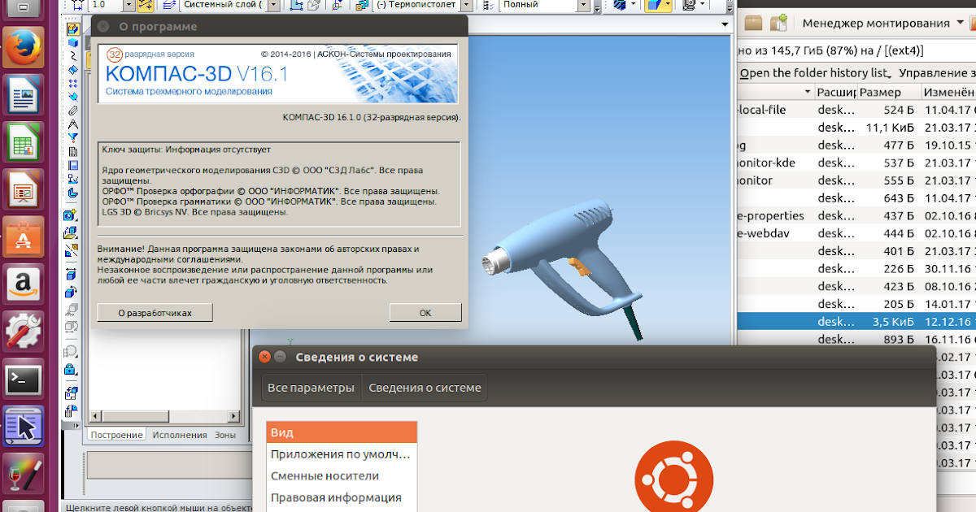Open the Terminal from the dock

(x=24, y=379)
